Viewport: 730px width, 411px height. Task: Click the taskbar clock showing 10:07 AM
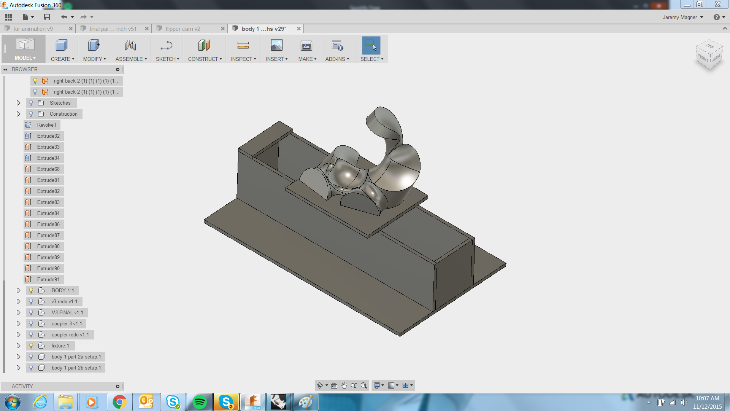pyautogui.click(x=707, y=398)
